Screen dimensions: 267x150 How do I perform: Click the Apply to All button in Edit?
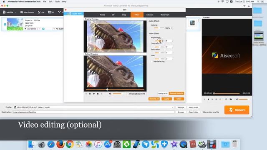click(163, 93)
